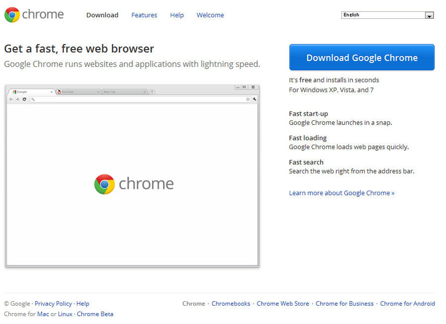Viewport: 446px width, 324px height.
Task: Open the footer Help link
Action: pos(83,303)
